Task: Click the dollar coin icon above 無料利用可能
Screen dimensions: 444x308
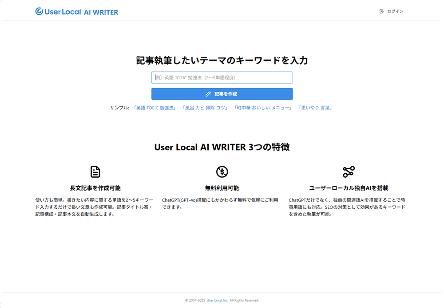Action: click(222, 172)
